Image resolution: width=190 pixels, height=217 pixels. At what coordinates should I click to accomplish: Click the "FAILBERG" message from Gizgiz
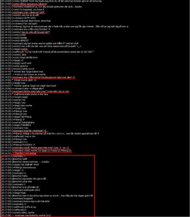(x=16, y=125)
